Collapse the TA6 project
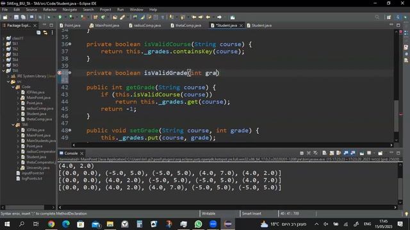 [x=3, y=71]
